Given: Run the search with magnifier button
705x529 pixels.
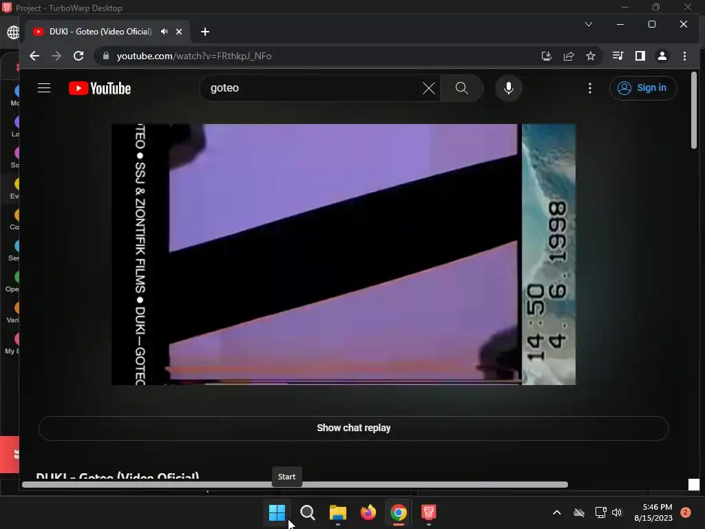Looking at the screenshot, I should [462, 88].
